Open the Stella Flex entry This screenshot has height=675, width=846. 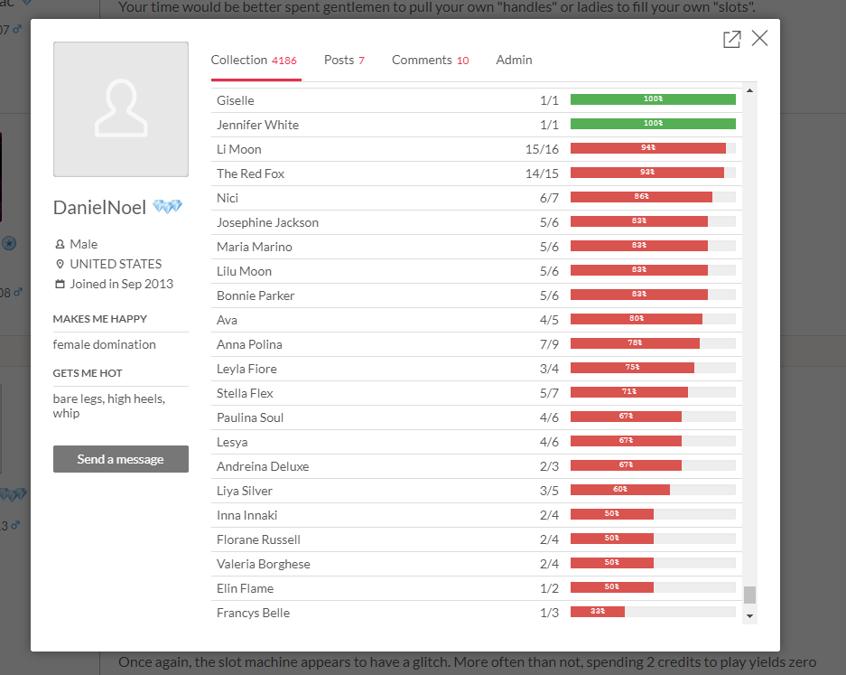[x=245, y=393]
